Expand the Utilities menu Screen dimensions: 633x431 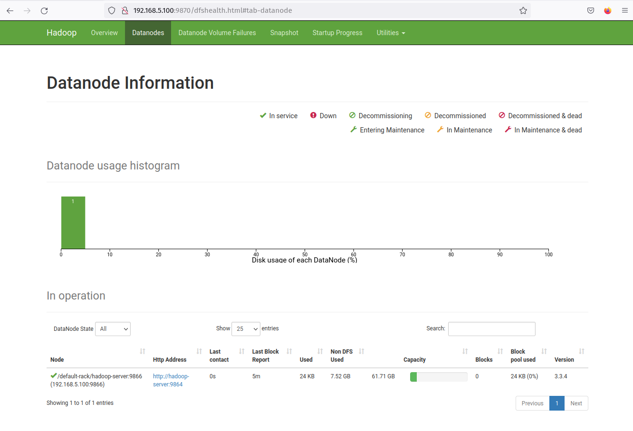(x=391, y=33)
